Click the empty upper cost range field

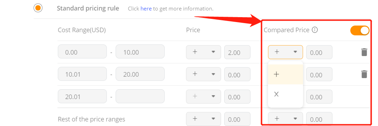tap(140, 96)
